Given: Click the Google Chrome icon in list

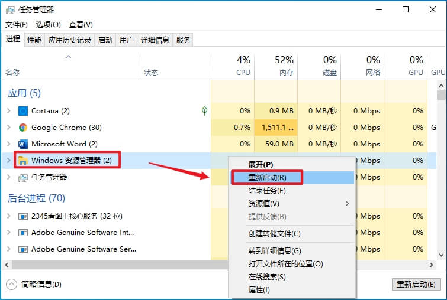Looking at the screenshot, I should click(x=23, y=128).
